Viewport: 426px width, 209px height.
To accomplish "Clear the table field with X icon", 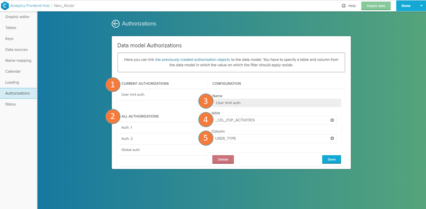I will pyautogui.click(x=332, y=120).
